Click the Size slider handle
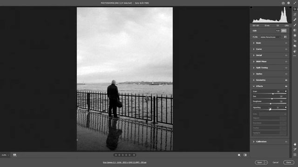298x167 pixels. pyautogui.click(x=272, y=99)
